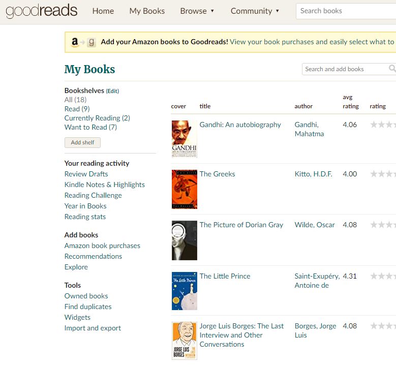The height and width of the screenshot is (365, 396).
Task: Open The Greeks book cover
Action: [184, 189]
